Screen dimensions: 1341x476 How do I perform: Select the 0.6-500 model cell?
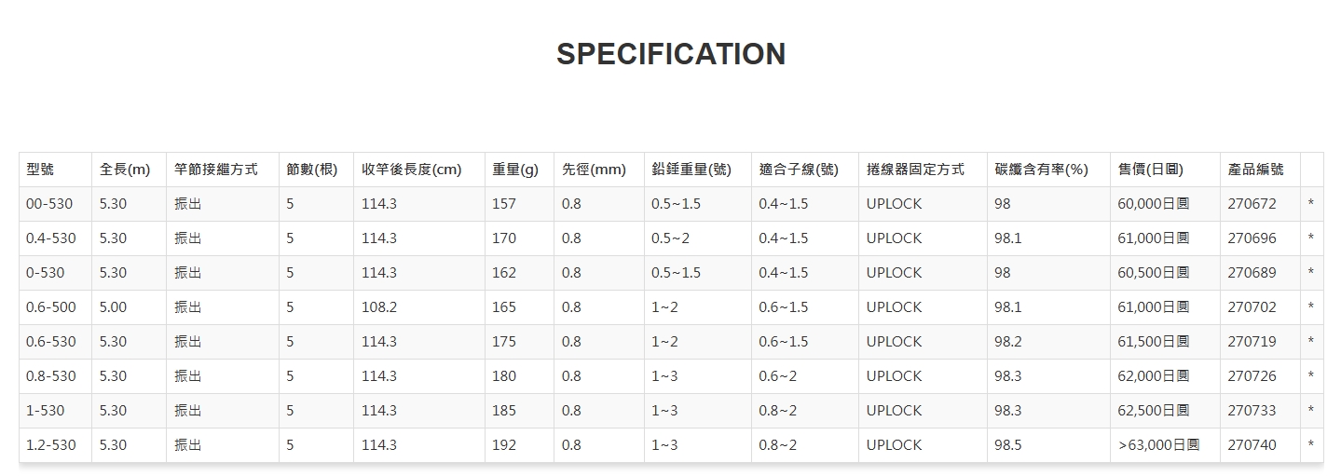click(51, 307)
